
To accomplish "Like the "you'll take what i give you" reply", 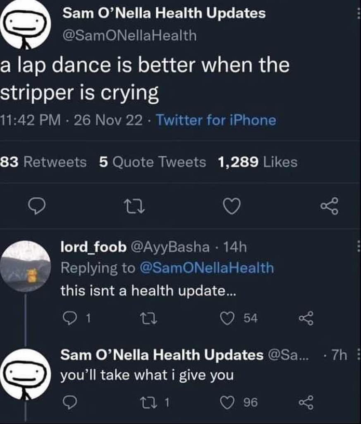I will pyautogui.click(x=227, y=402).
